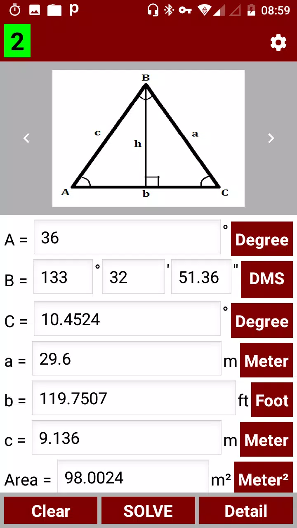Focus side c field 9.136
The height and width of the screenshot is (528, 297).
click(x=127, y=438)
